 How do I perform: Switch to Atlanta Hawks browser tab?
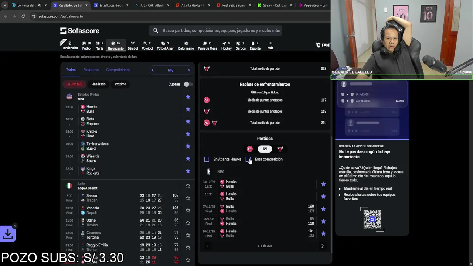point(193,5)
